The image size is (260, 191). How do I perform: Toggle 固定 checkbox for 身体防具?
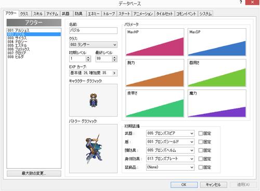pos(201,159)
